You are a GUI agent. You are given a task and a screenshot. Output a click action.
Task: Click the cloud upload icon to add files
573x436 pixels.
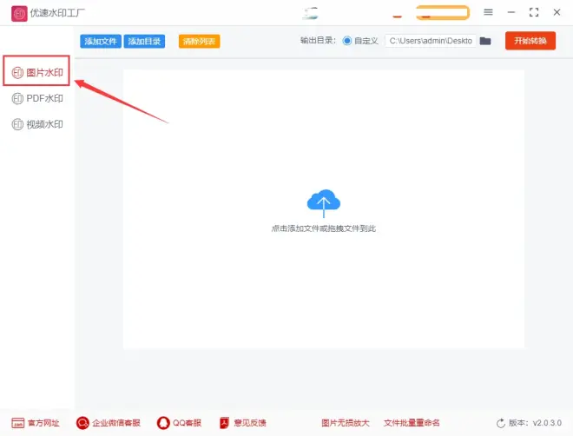point(323,203)
